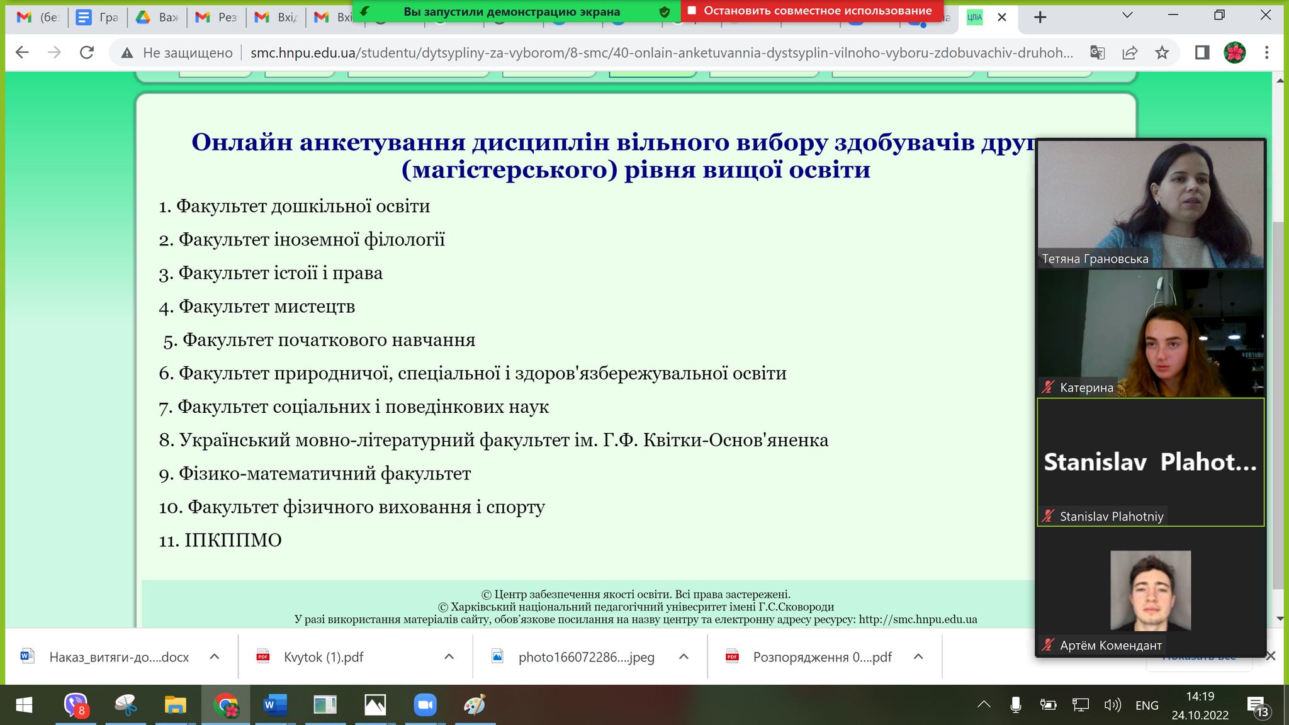
Task: Bookmark this page with the star
Action: pos(1162,53)
